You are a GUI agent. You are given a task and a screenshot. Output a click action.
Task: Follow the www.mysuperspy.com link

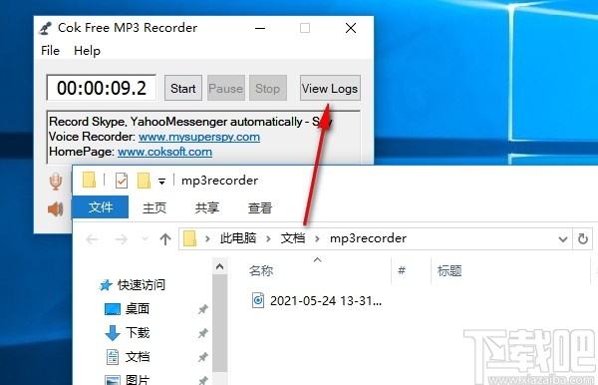coord(199,137)
